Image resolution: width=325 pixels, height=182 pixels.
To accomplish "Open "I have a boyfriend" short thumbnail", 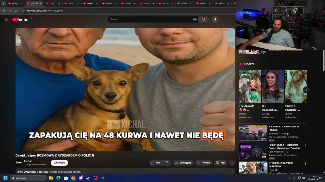I will coord(296,86).
